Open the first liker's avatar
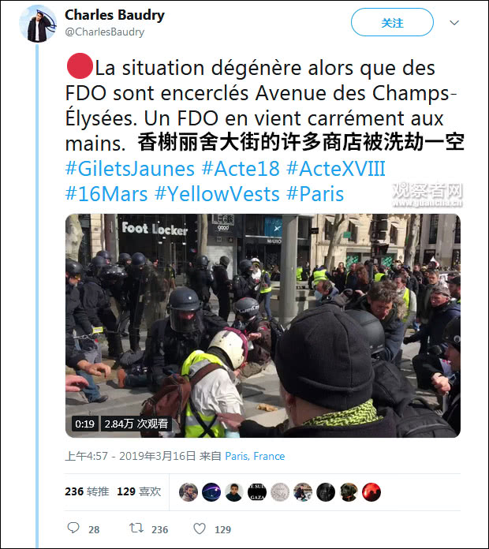Viewport: 489px width, 549px height. click(x=189, y=492)
